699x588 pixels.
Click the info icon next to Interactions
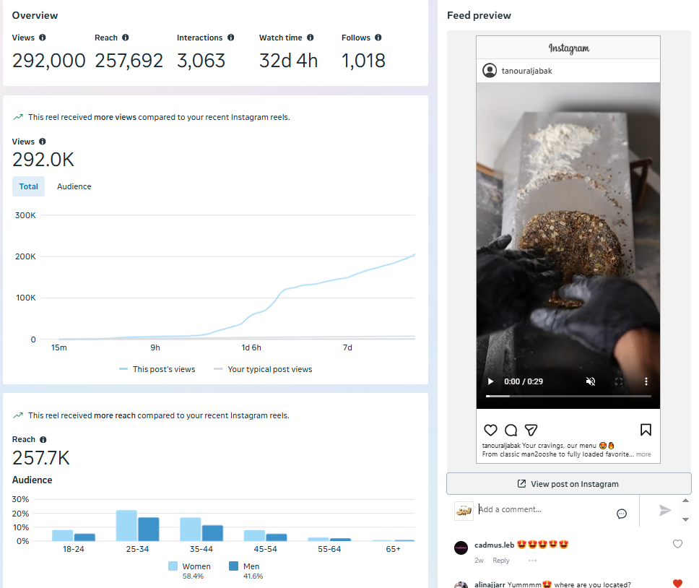tap(231, 38)
